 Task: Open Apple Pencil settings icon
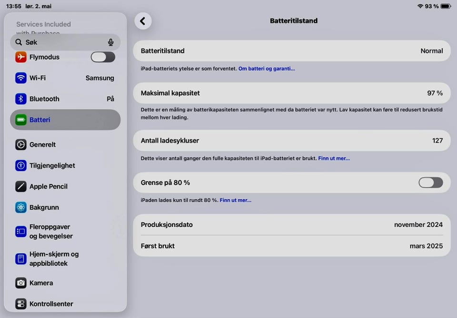(x=20, y=186)
